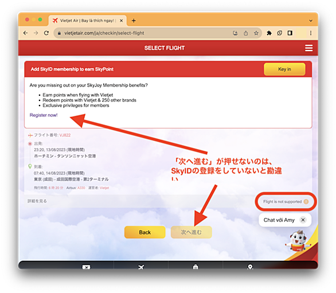
Task: Click the Vietjet operator name
Action: point(104,187)
